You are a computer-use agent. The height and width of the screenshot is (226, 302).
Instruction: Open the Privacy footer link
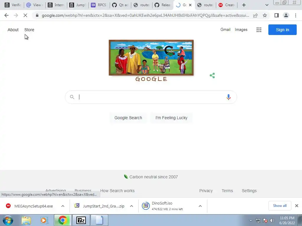(x=206, y=191)
